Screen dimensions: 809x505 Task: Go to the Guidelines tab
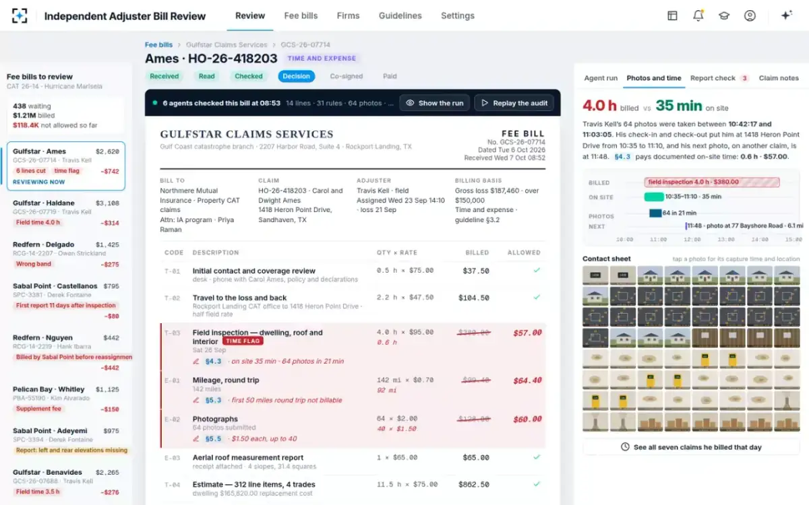click(x=400, y=15)
